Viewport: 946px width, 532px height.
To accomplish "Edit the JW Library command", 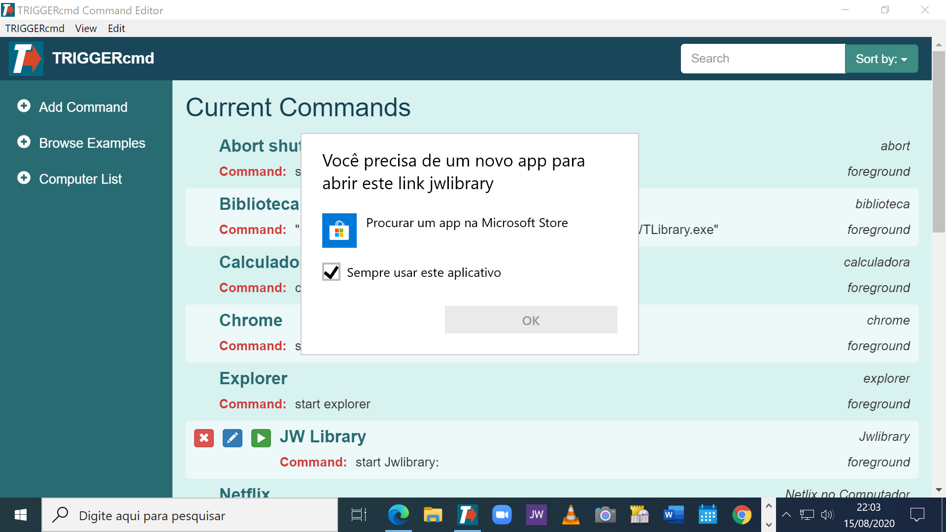I will coord(232,438).
